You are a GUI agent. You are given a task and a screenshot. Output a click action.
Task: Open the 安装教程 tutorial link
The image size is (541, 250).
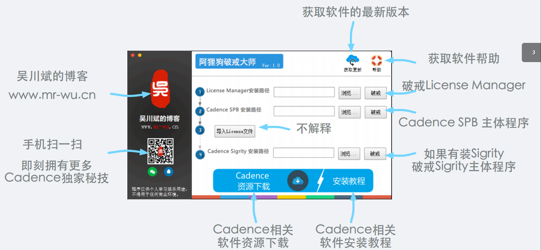tap(349, 181)
